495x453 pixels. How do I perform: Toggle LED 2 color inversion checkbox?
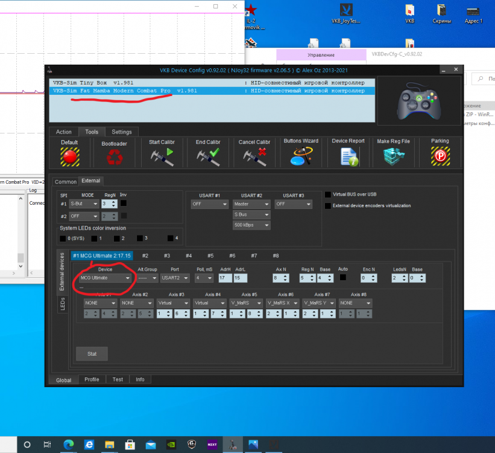click(117, 238)
